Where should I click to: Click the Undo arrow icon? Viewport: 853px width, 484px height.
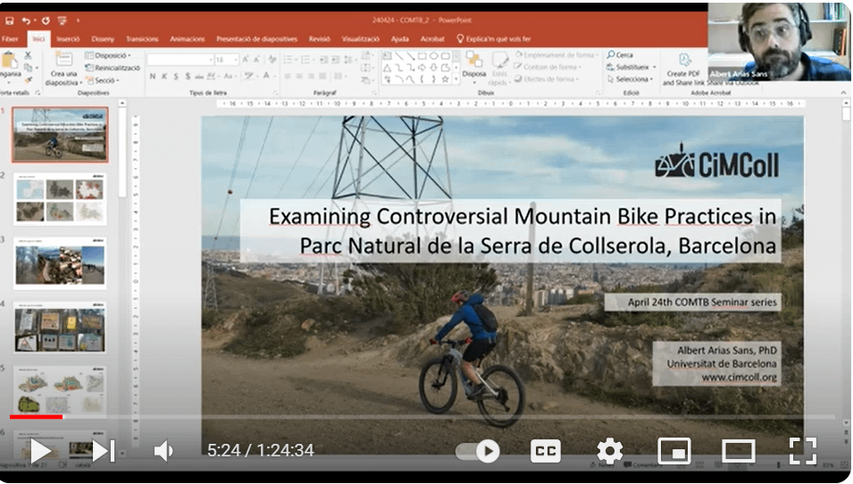(26, 21)
